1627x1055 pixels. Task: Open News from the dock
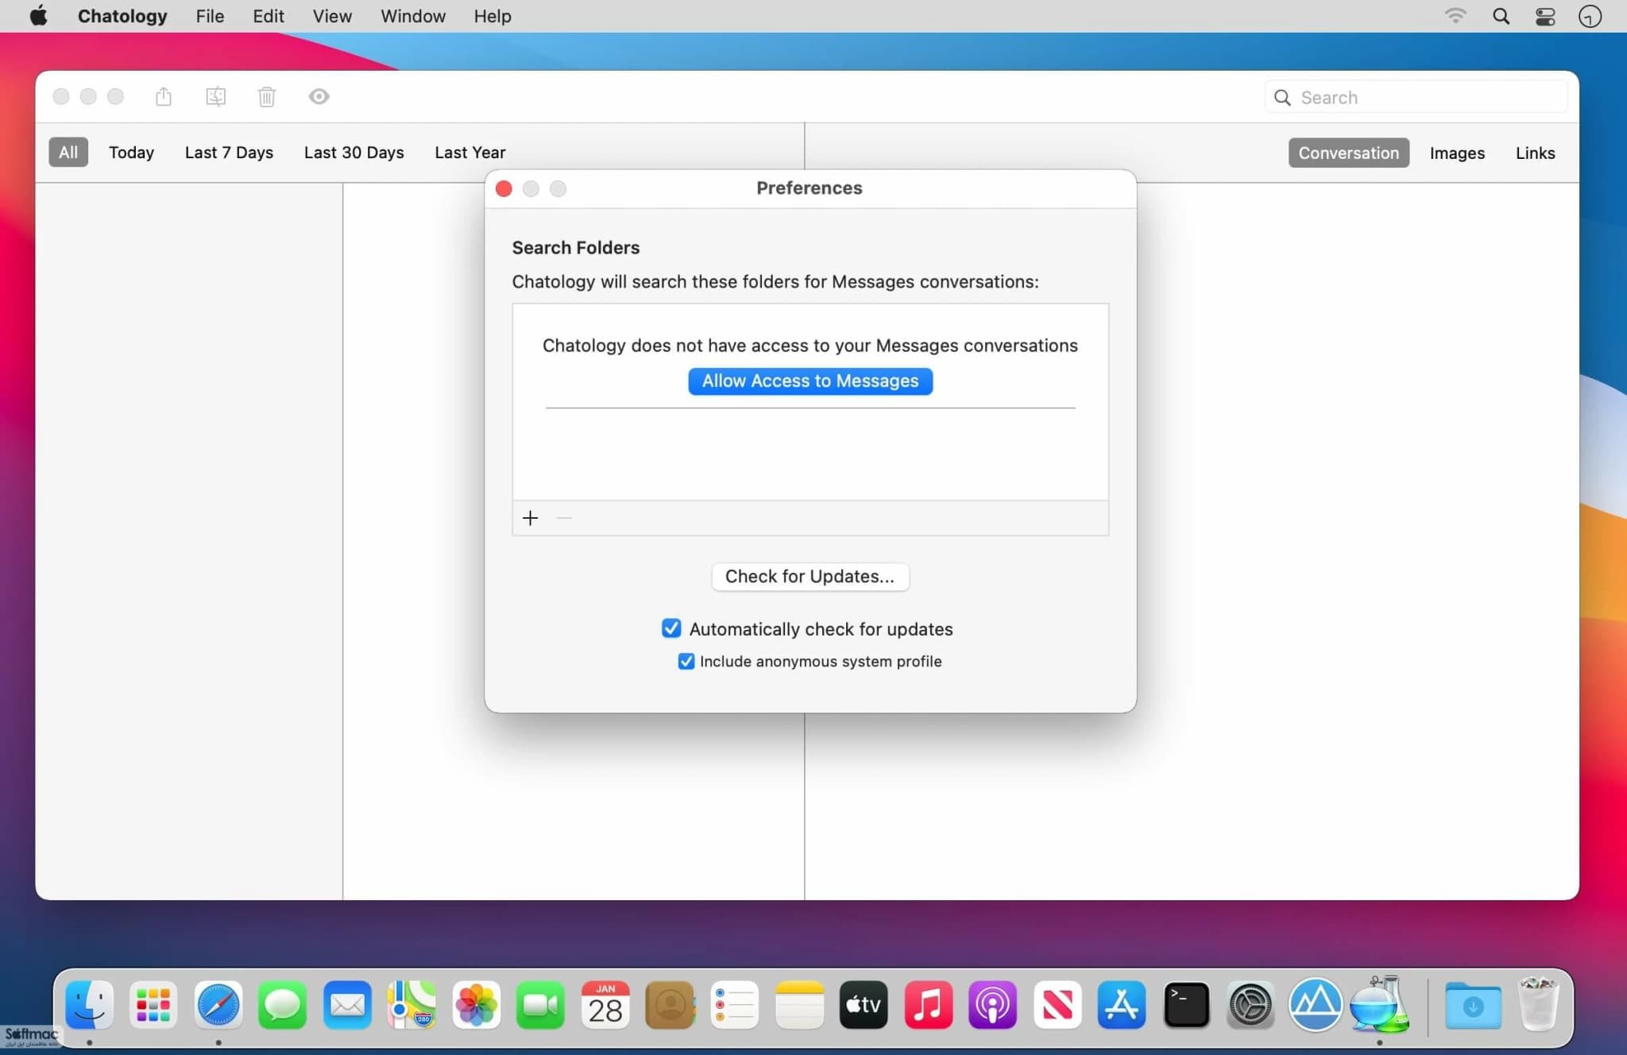tap(1057, 1004)
